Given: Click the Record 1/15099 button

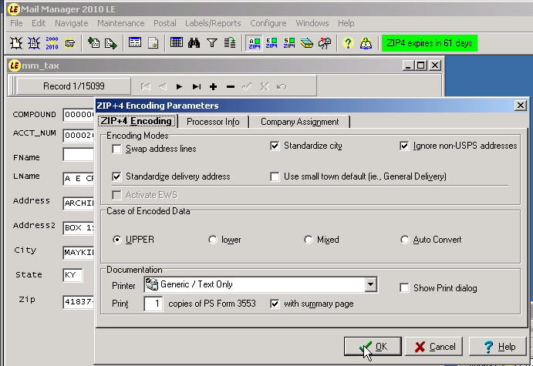Looking at the screenshot, I should [74, 86].
